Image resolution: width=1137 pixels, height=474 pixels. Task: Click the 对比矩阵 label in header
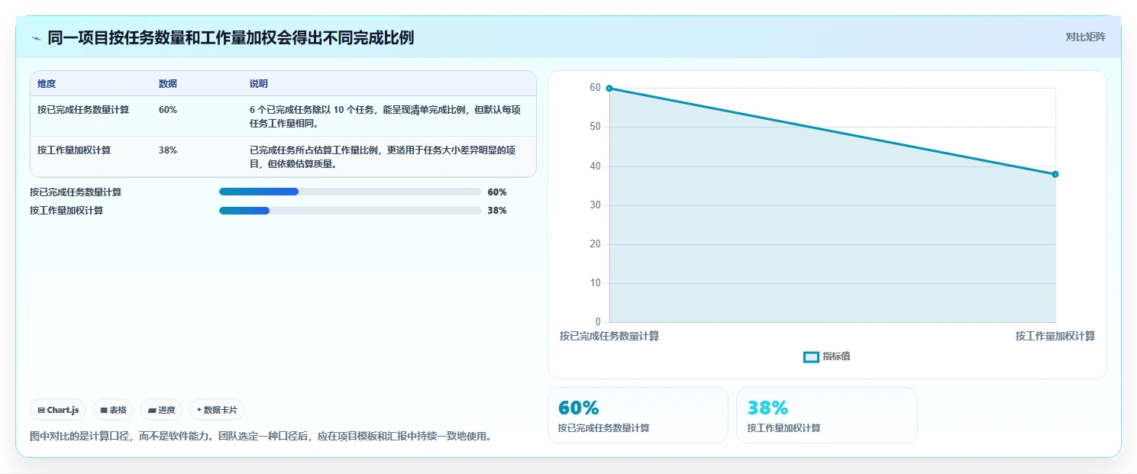1085,37
